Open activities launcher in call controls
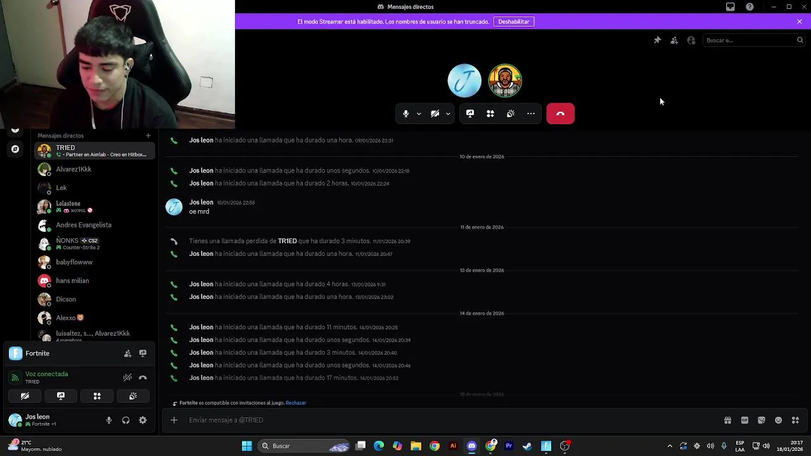811x456 pixels. [490, 114]
